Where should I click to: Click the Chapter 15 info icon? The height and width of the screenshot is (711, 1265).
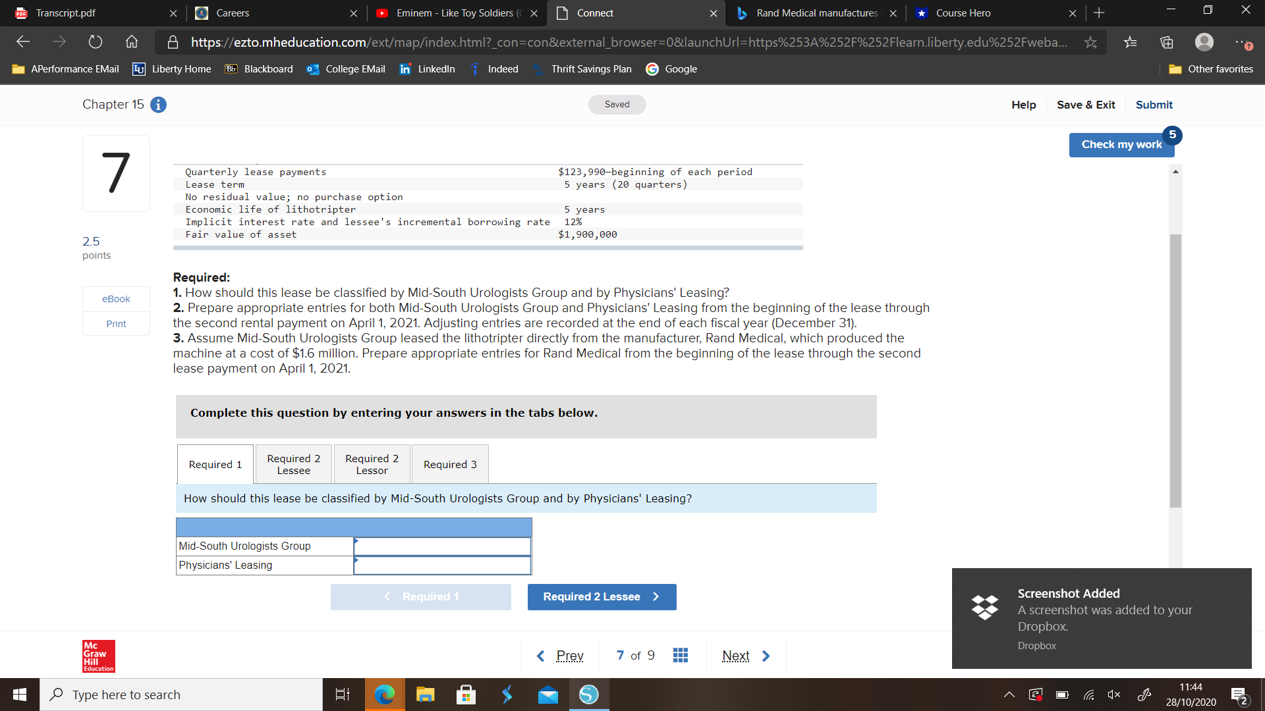point(158,105)
